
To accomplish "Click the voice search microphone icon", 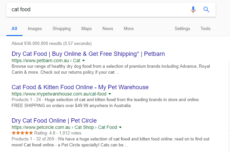I will [193, 10].
